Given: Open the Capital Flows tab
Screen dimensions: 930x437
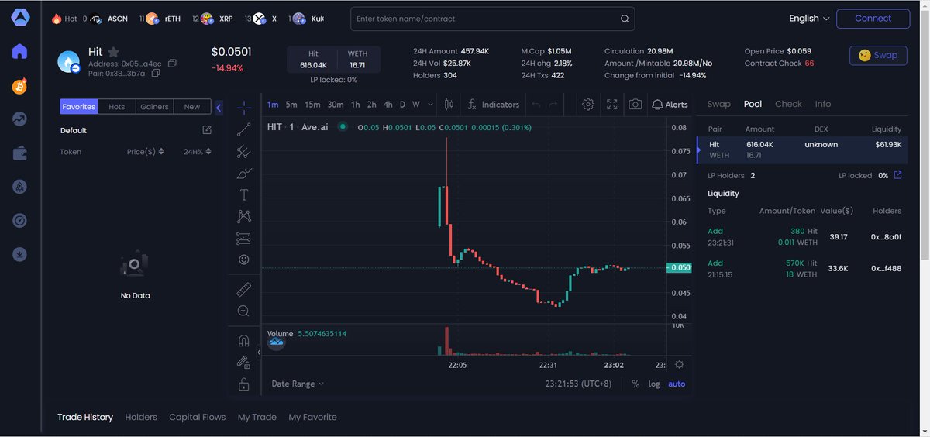Looking at the screenshot, I should pos(198,417).
